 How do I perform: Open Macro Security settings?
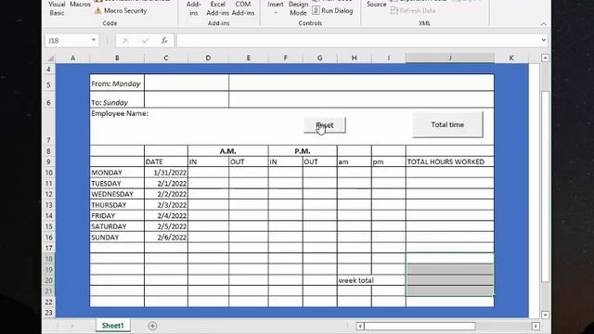pos(121,10)
